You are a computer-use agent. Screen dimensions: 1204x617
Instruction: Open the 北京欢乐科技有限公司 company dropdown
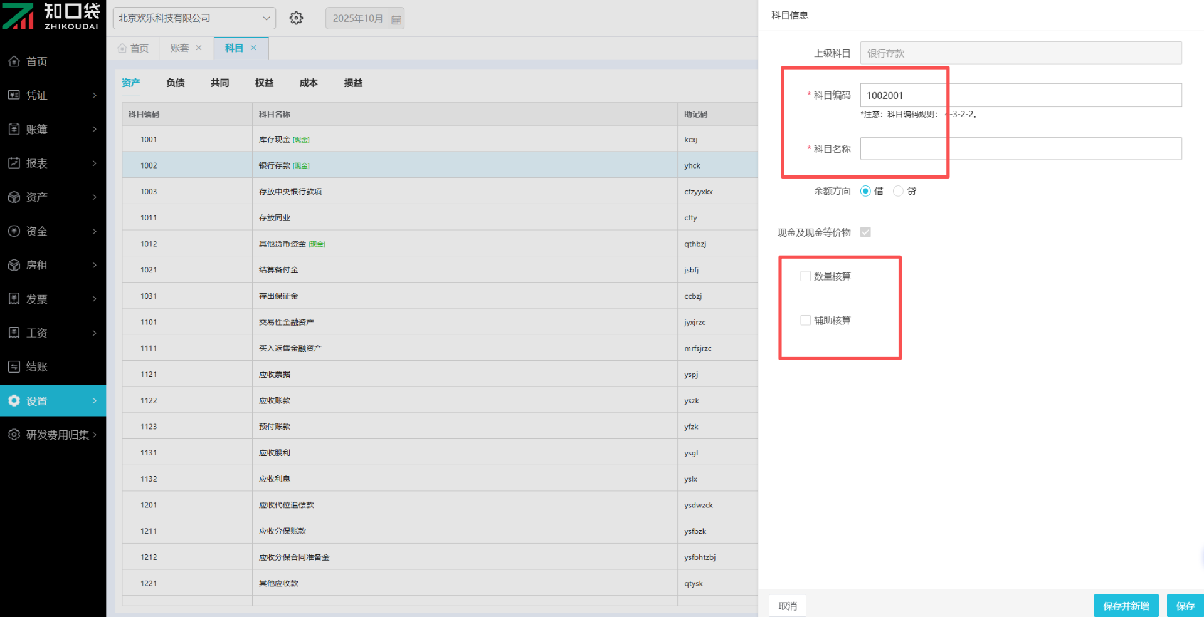(x=194, y=18)
